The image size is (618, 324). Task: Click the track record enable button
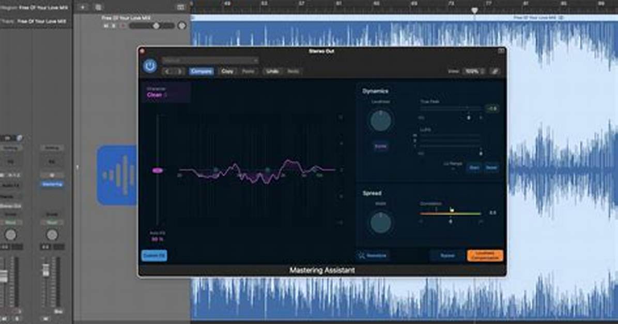pos(122,26)
